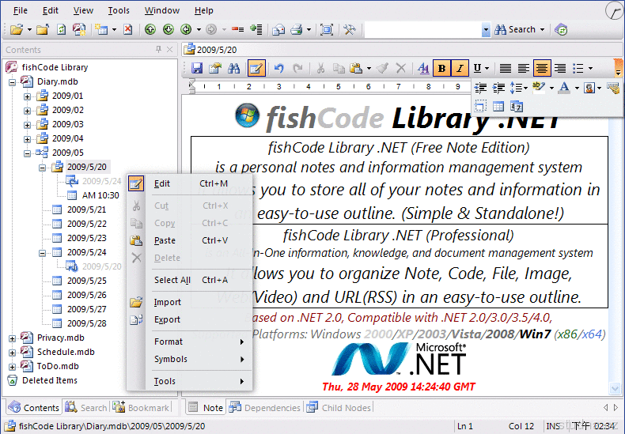Toggle Italic formatting button
The image size is (625, 434).
tap(460, 69)
